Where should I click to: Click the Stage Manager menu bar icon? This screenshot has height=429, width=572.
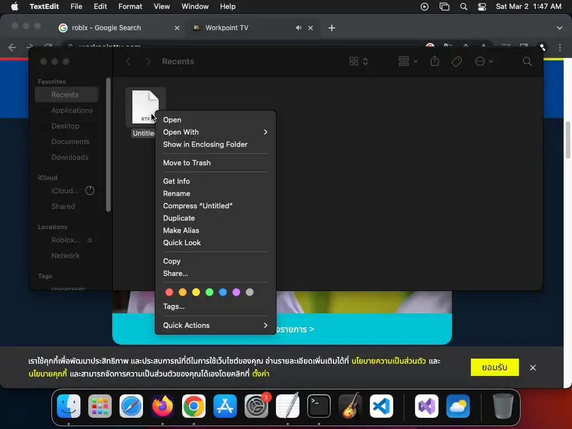pos(444,7)
